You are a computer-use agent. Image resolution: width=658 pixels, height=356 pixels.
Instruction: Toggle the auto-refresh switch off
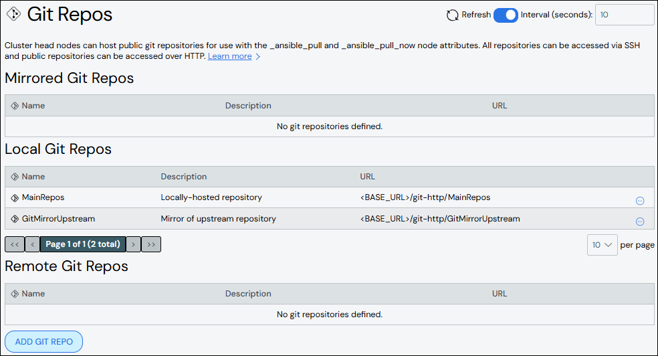click(x=506, y=15)
